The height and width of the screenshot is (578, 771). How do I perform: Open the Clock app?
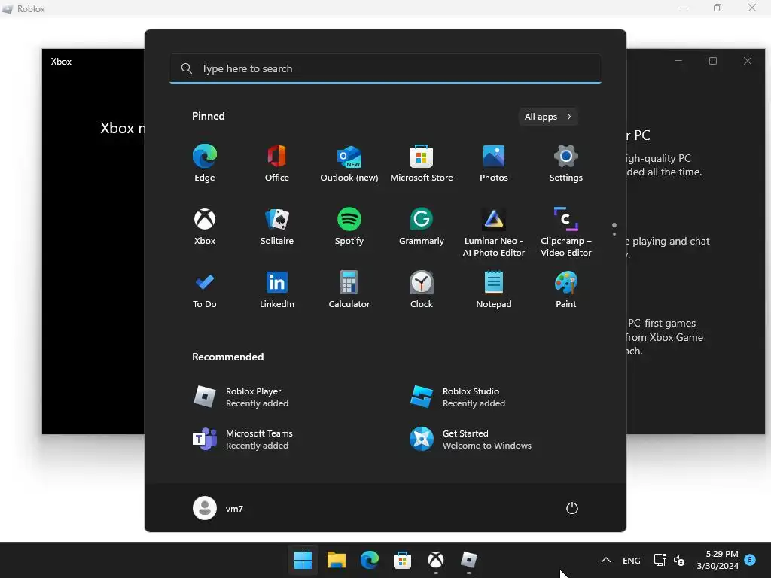pyautogui.click(x=422, y=290)
